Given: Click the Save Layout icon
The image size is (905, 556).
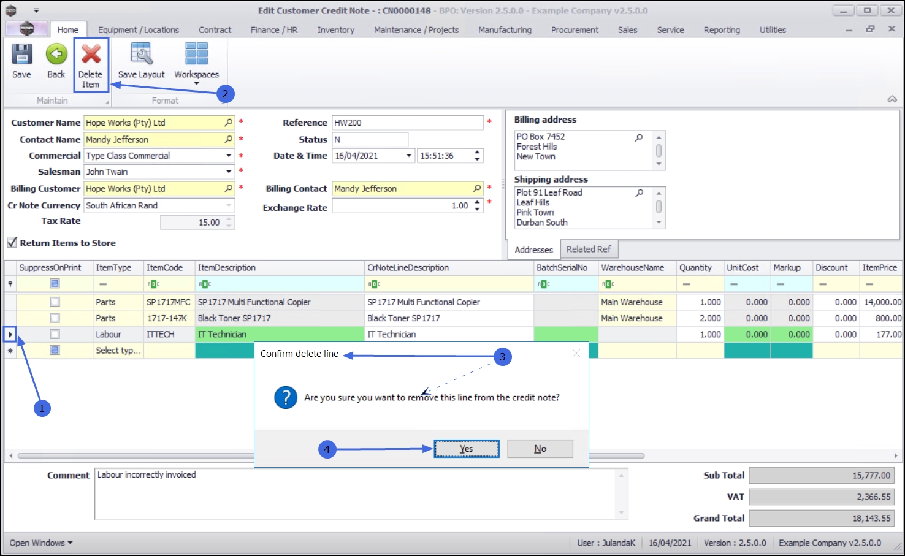Looking at the screenshot, I should tap(141, 55).
